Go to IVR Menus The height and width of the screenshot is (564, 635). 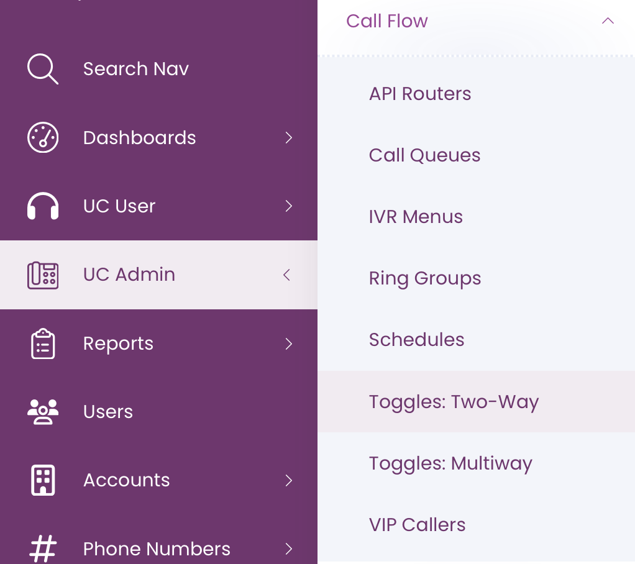point(416,217)
